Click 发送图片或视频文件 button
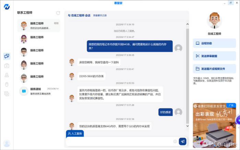 (x=214, y=69)
